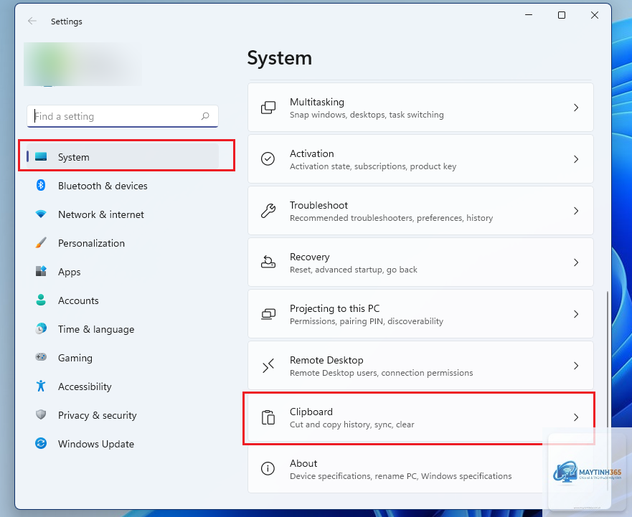Select System in the sidebar
The width and height of the screenshot is (632, 517).
coord(123,157)
